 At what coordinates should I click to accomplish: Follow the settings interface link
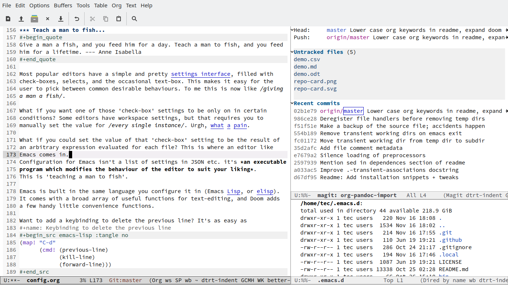(200, 74)
